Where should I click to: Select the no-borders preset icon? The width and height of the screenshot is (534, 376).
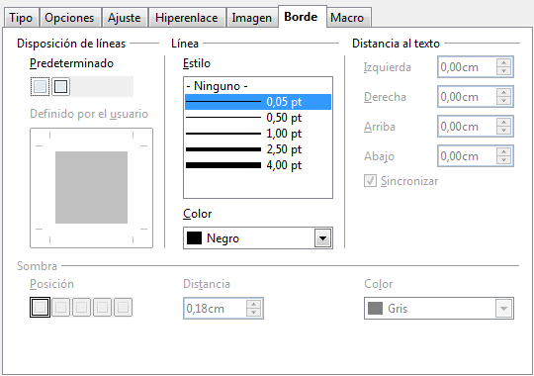click(x=41, y=86)
